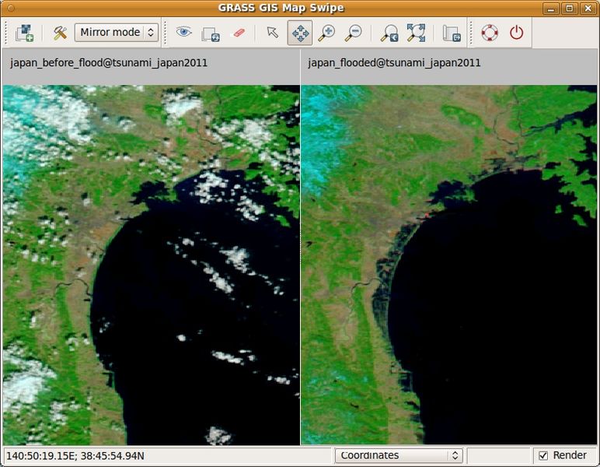Select the zoom out tool
The image size is (600, 467).
(x=354, y=33)
